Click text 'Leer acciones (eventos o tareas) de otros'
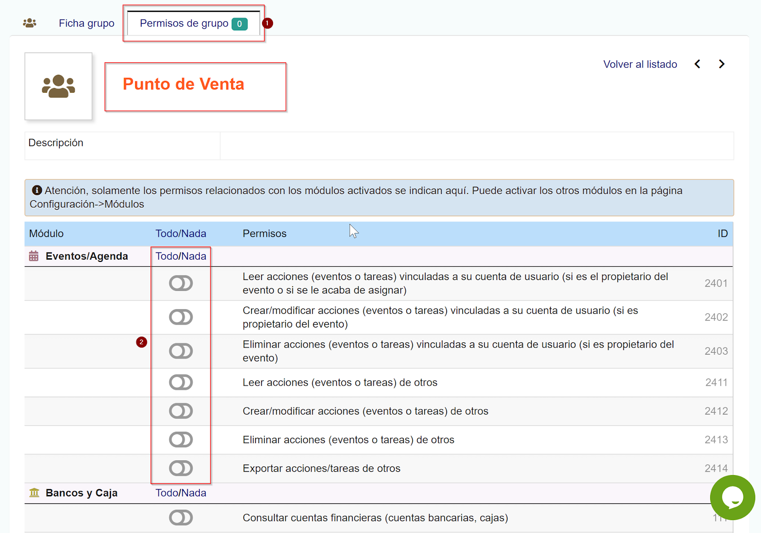This screenshot has height=533, width=761. 340,382
